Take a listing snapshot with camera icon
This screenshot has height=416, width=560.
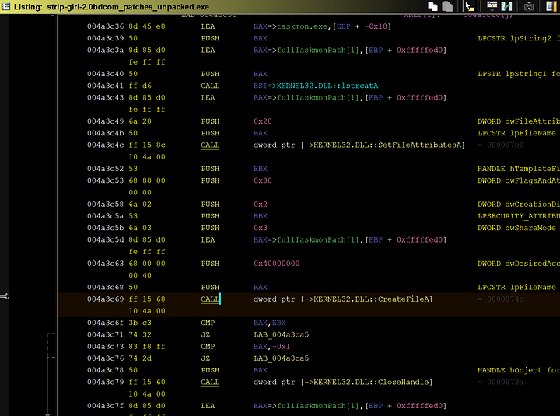[529, 6]
